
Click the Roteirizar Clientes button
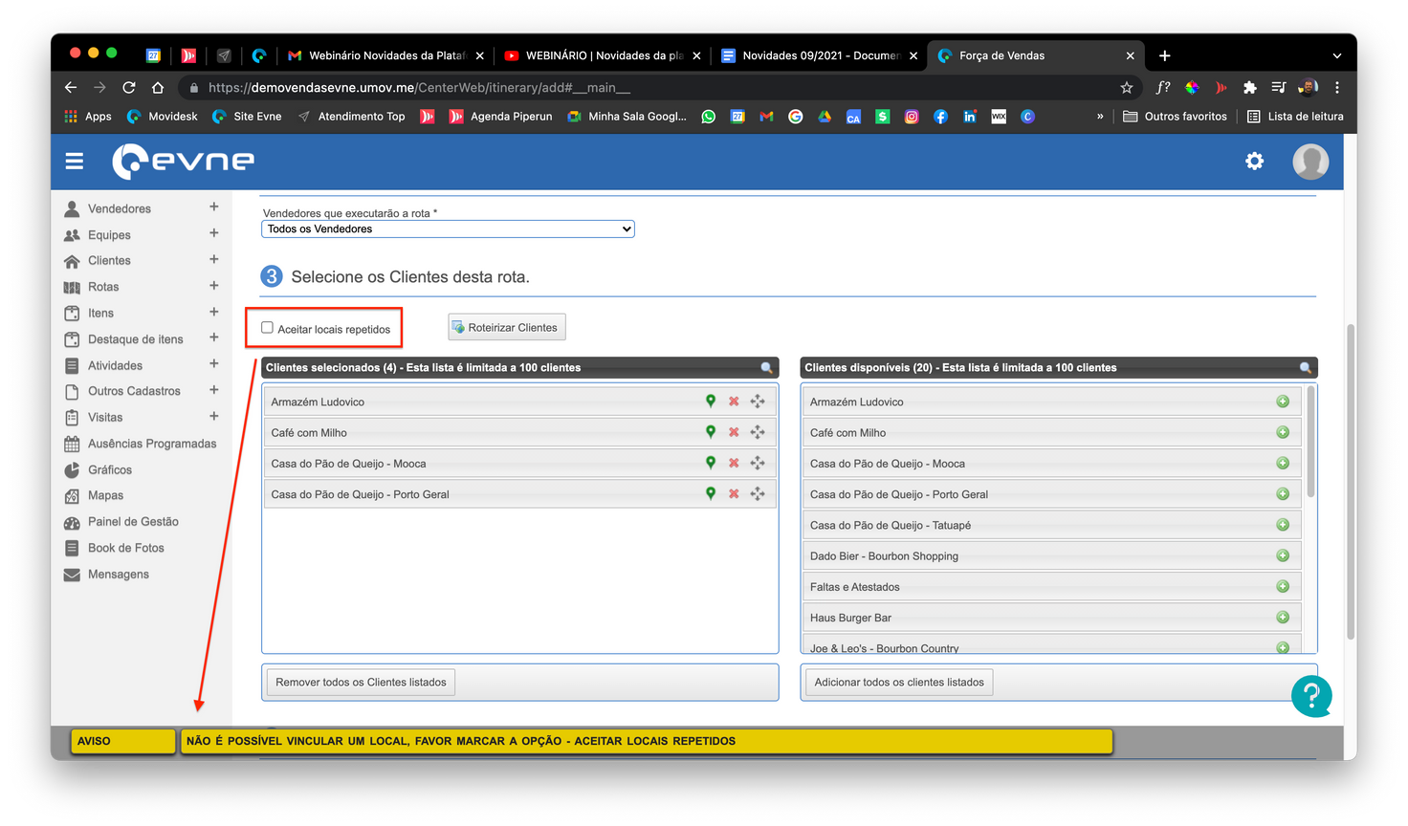tap(507, 328)
